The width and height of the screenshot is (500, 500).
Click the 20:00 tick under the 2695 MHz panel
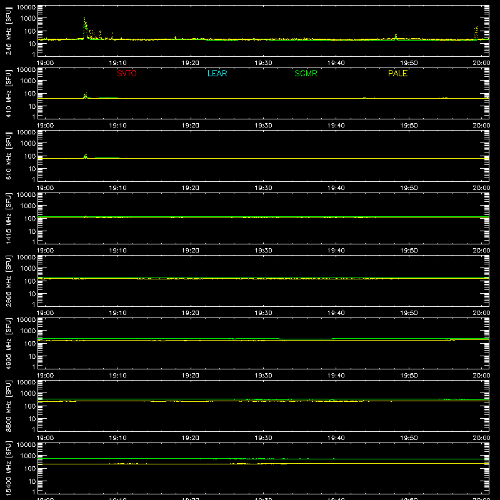[x=481, y=313]
